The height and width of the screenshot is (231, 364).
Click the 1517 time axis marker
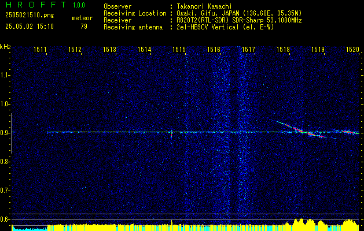coord(248,49)
